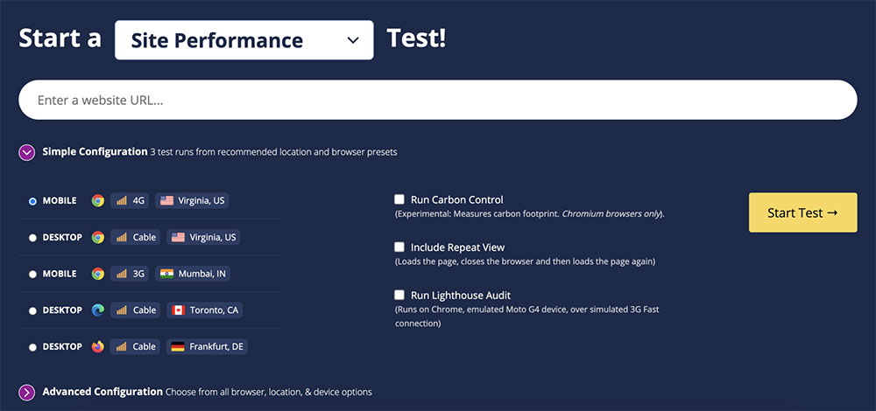Collapse the Simple Configuration section
This screenshot has height=411, width=876.
27,152
